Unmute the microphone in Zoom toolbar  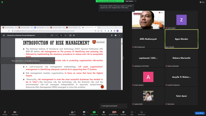click(x=5, y=113)
